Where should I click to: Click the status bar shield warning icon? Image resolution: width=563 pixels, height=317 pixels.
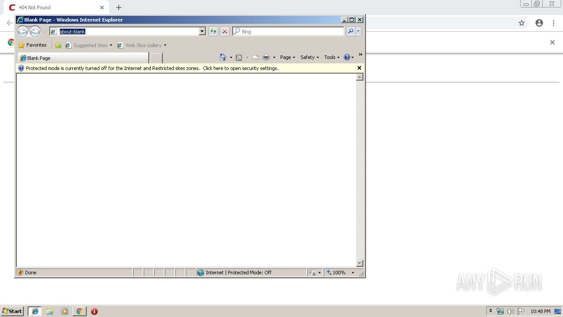point(20,273)
